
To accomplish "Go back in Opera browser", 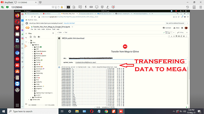I will (x=26, y=17).
